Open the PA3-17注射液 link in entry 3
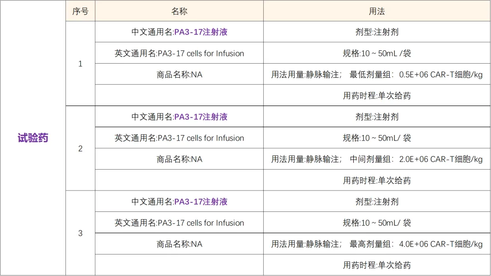This screenshot has width=491, height=276. coord(201,202)
